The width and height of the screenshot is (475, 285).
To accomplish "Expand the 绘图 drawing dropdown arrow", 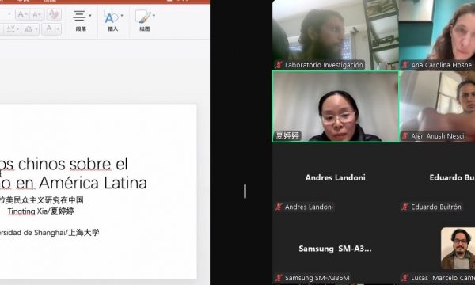I will coord(154,16).
